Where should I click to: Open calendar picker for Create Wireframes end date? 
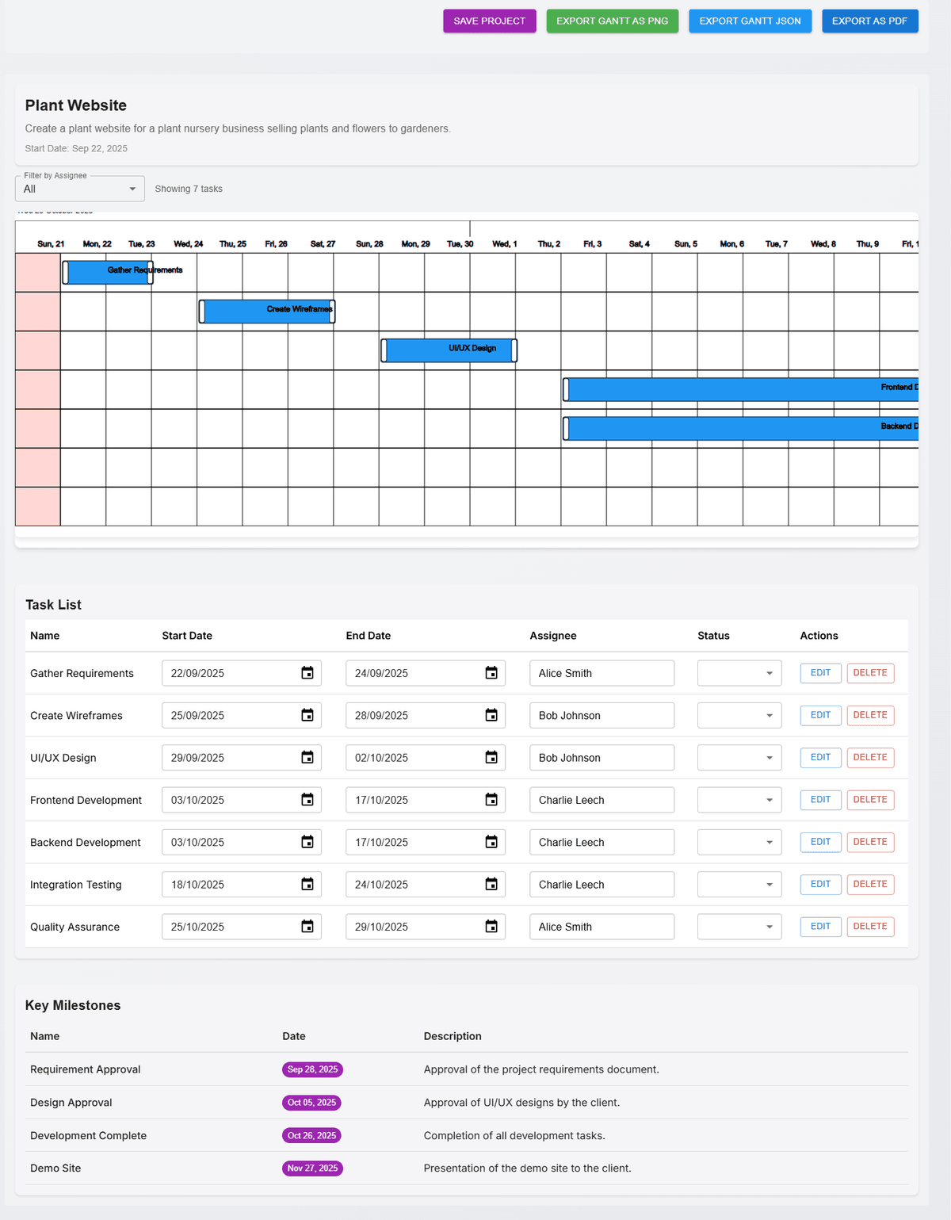(x=491, y=715)
